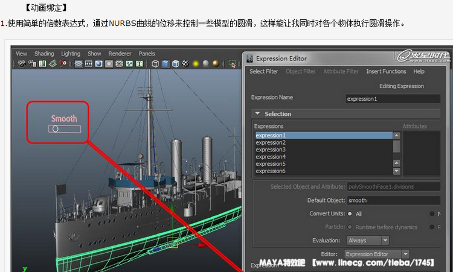
Task: Select the All radio button for Convert Units
Action: point(350,213)
